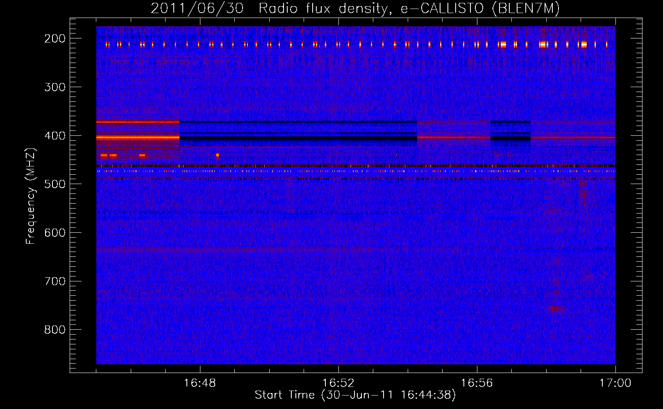Click the red burst spot near 755 MHz
The width and height of the screenshot is (663, 409).
click(556, 309)
